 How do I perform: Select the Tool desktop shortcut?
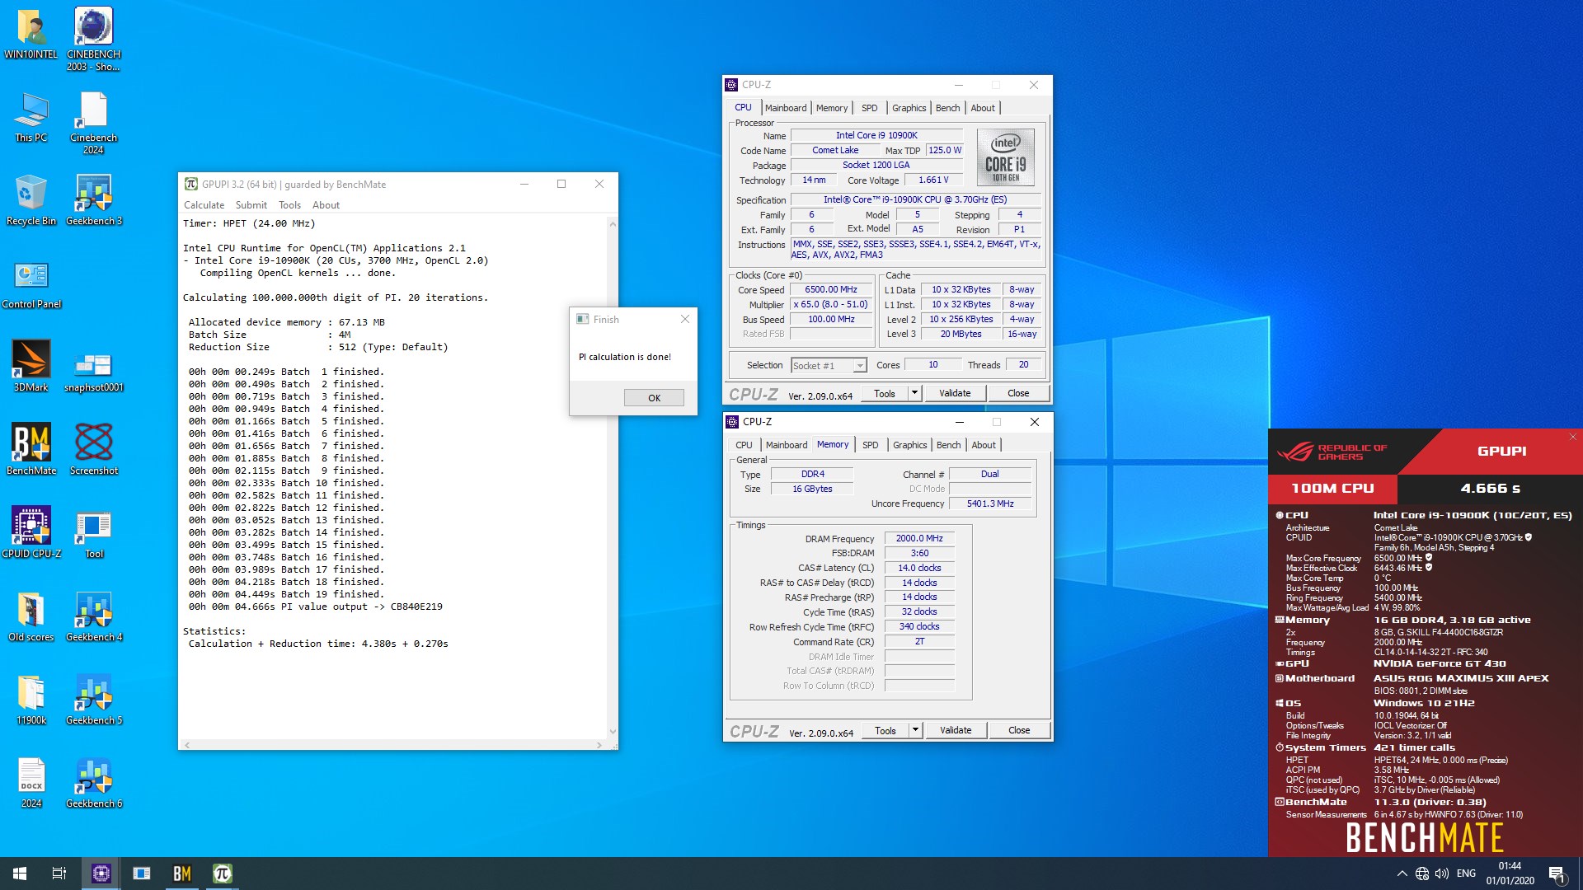tap(94, 536)
